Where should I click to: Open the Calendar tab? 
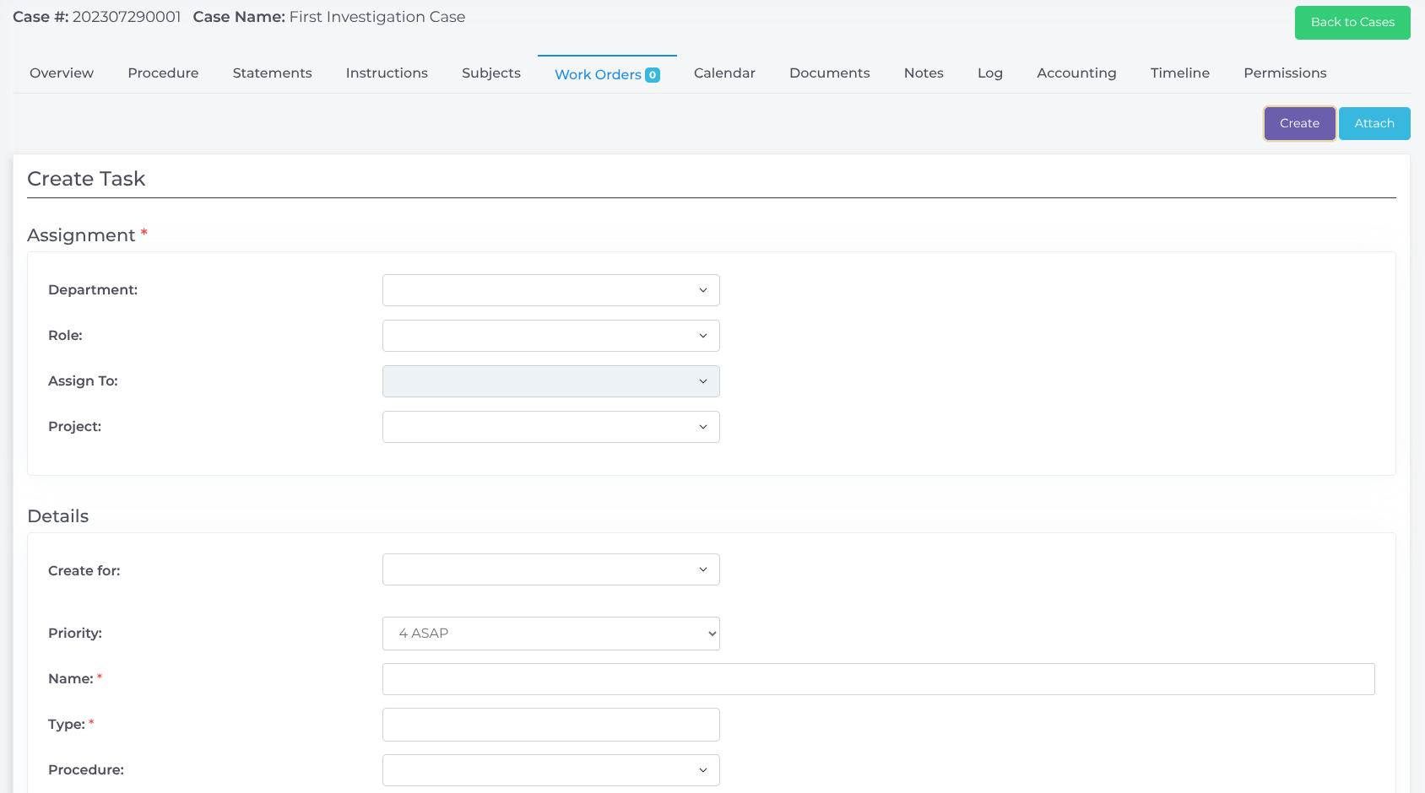[724, 73]
